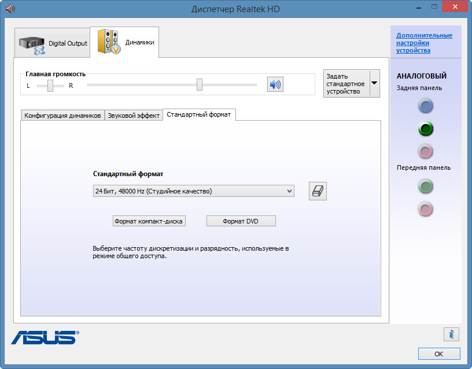Open the information icon button
This screenshot has height=369, width=472.
pos(451,334)
